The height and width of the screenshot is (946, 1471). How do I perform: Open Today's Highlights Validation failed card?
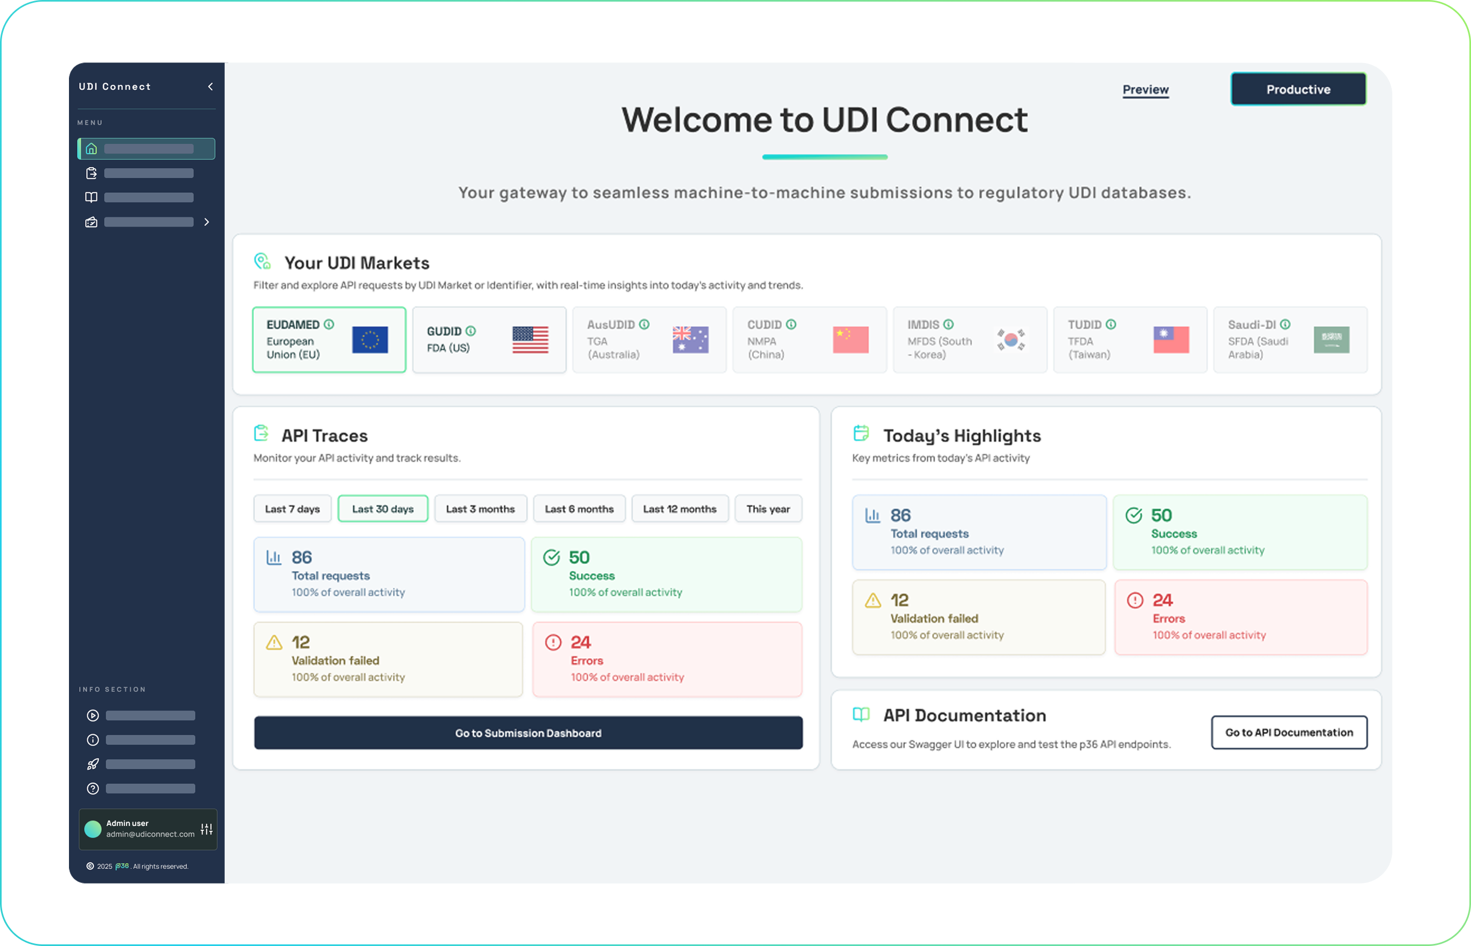(979, 617)
